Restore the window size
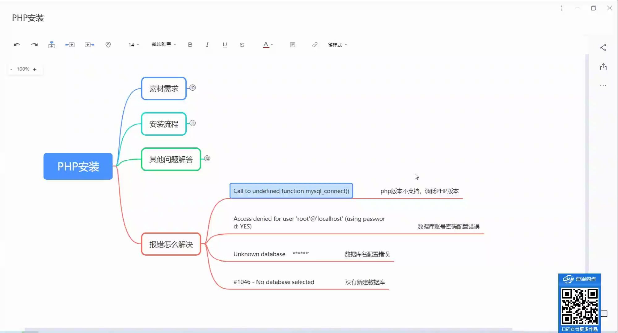The width and height of the screenshot is (618, 333). (593, 8)
